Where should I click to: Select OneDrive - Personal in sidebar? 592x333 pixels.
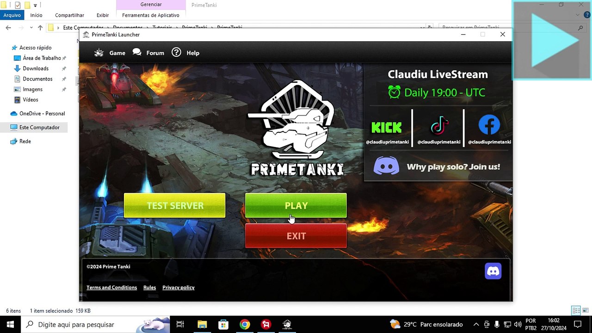pos(42,113)
